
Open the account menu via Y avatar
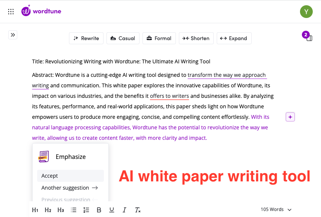pyautogui.click(x=306, y=12)
